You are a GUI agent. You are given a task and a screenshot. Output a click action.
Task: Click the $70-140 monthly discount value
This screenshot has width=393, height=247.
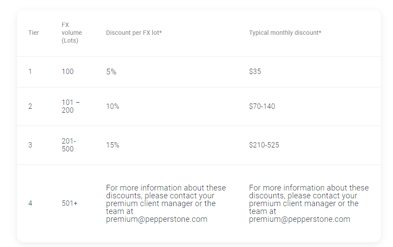(x=262, y=107)
